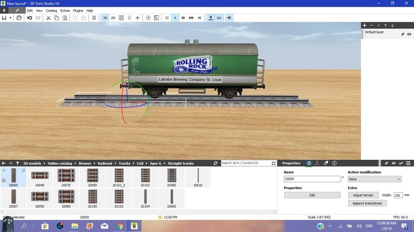Click the Cut scissors icon

pyautogui.click(x=48, y=18)
